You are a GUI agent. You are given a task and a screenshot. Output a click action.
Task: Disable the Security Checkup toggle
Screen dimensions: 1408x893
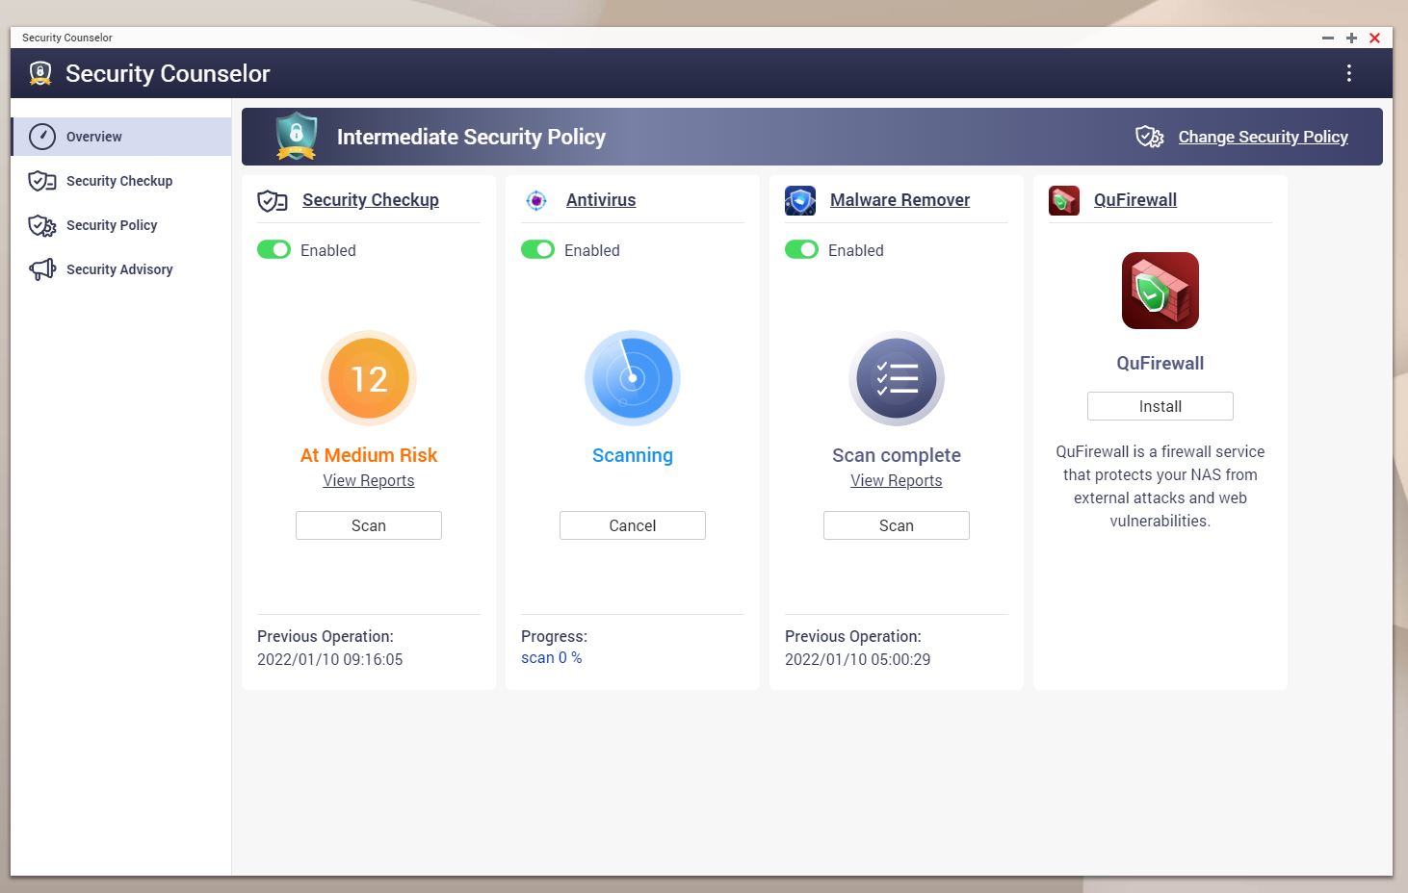(x=274, y=250)
